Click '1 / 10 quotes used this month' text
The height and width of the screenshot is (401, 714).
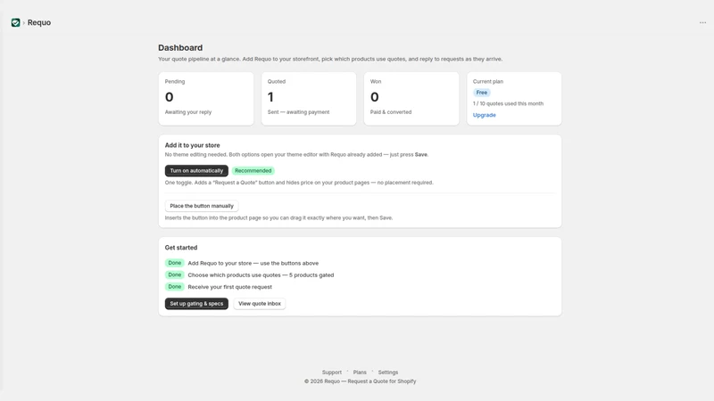pyautogui.click(x=508, y=103)
